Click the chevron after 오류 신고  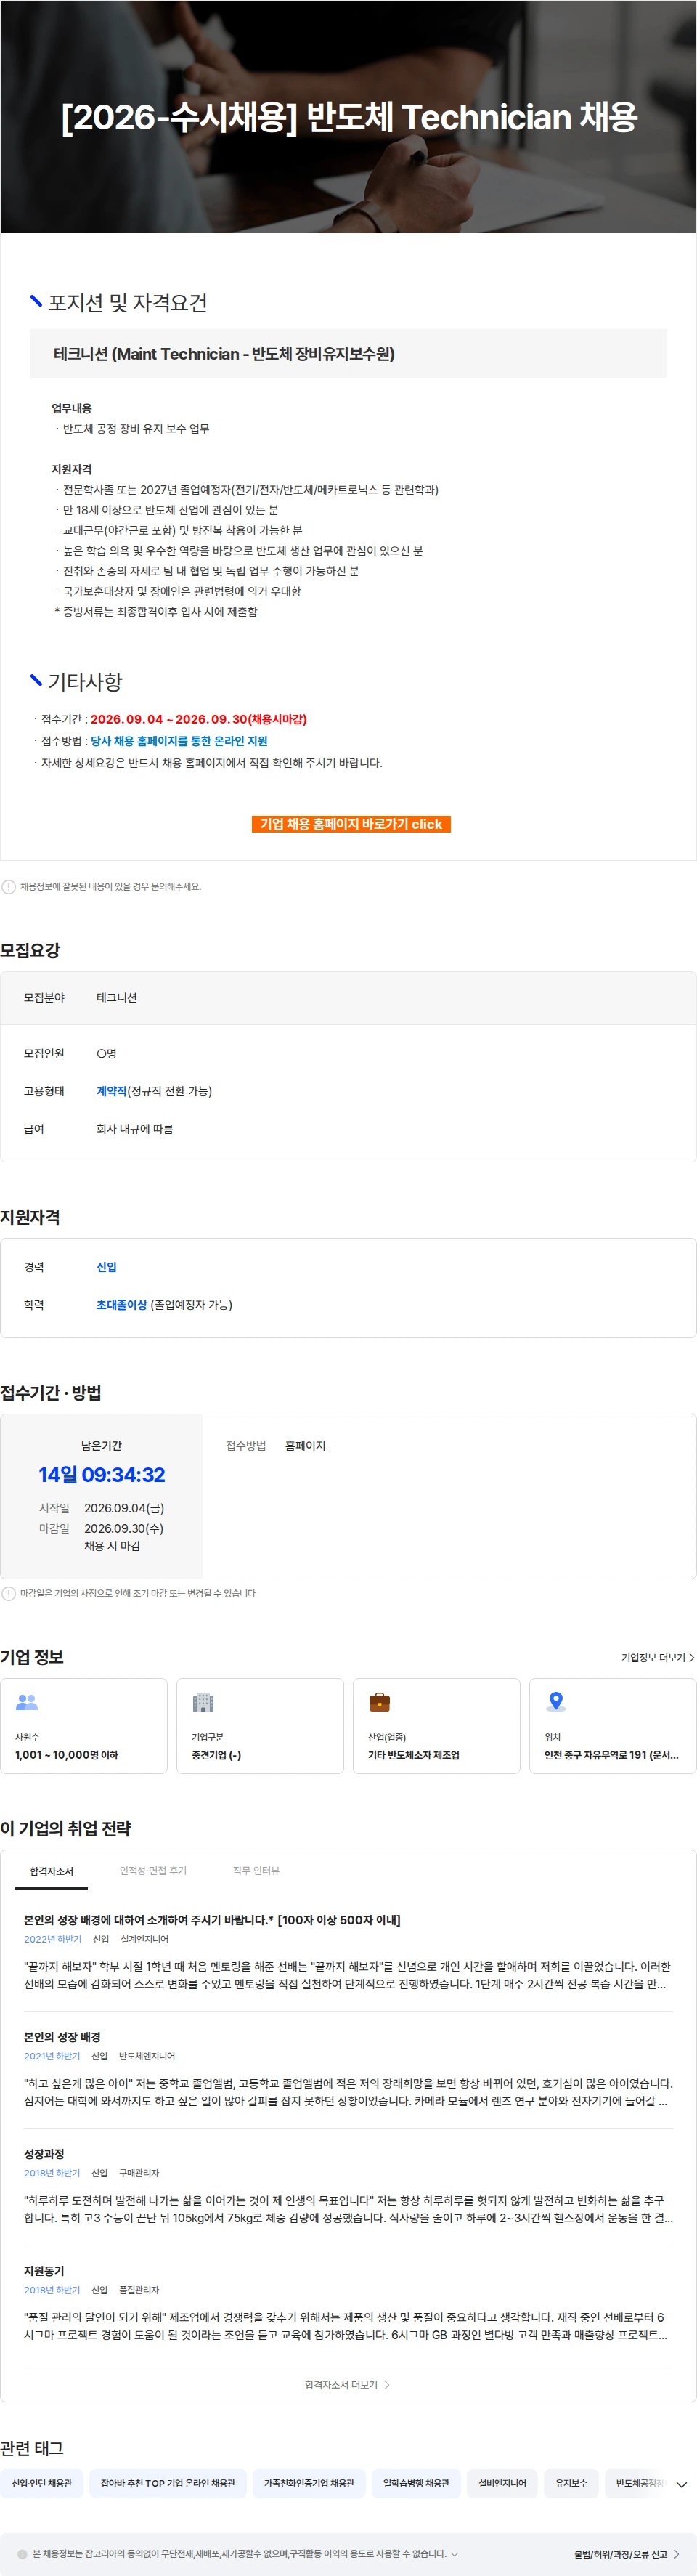pos(677,2554)
